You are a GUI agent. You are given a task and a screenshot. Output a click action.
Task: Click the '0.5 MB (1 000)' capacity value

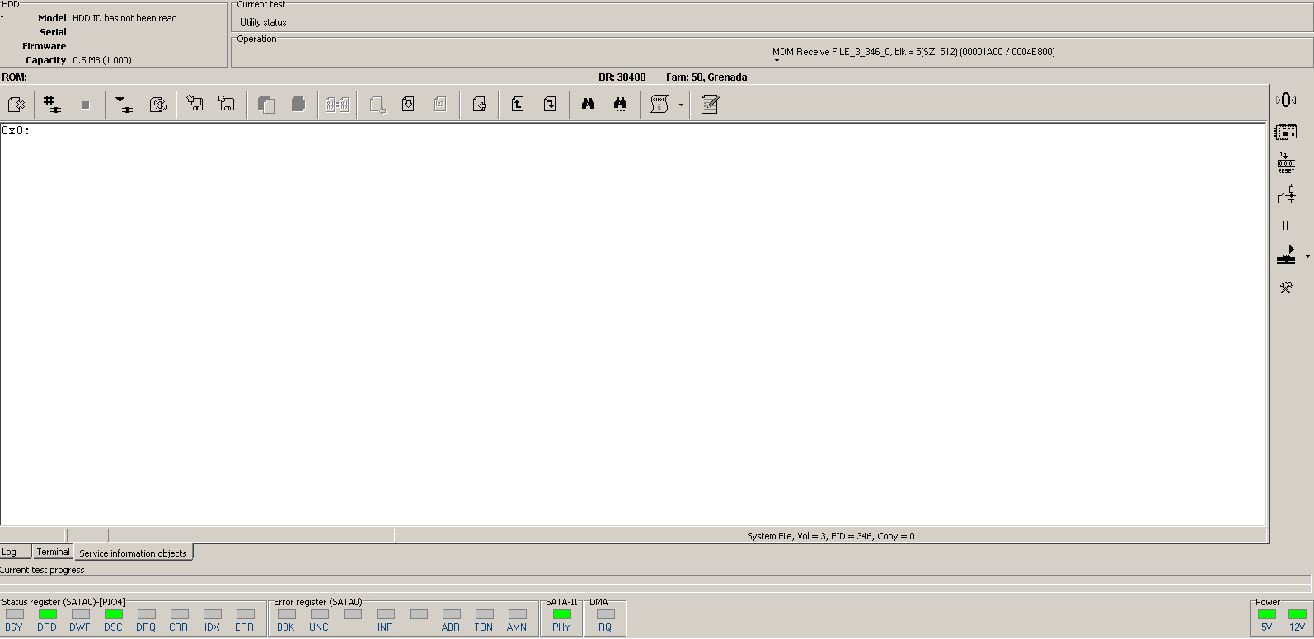pyautogui.click(x=102, y=60)
